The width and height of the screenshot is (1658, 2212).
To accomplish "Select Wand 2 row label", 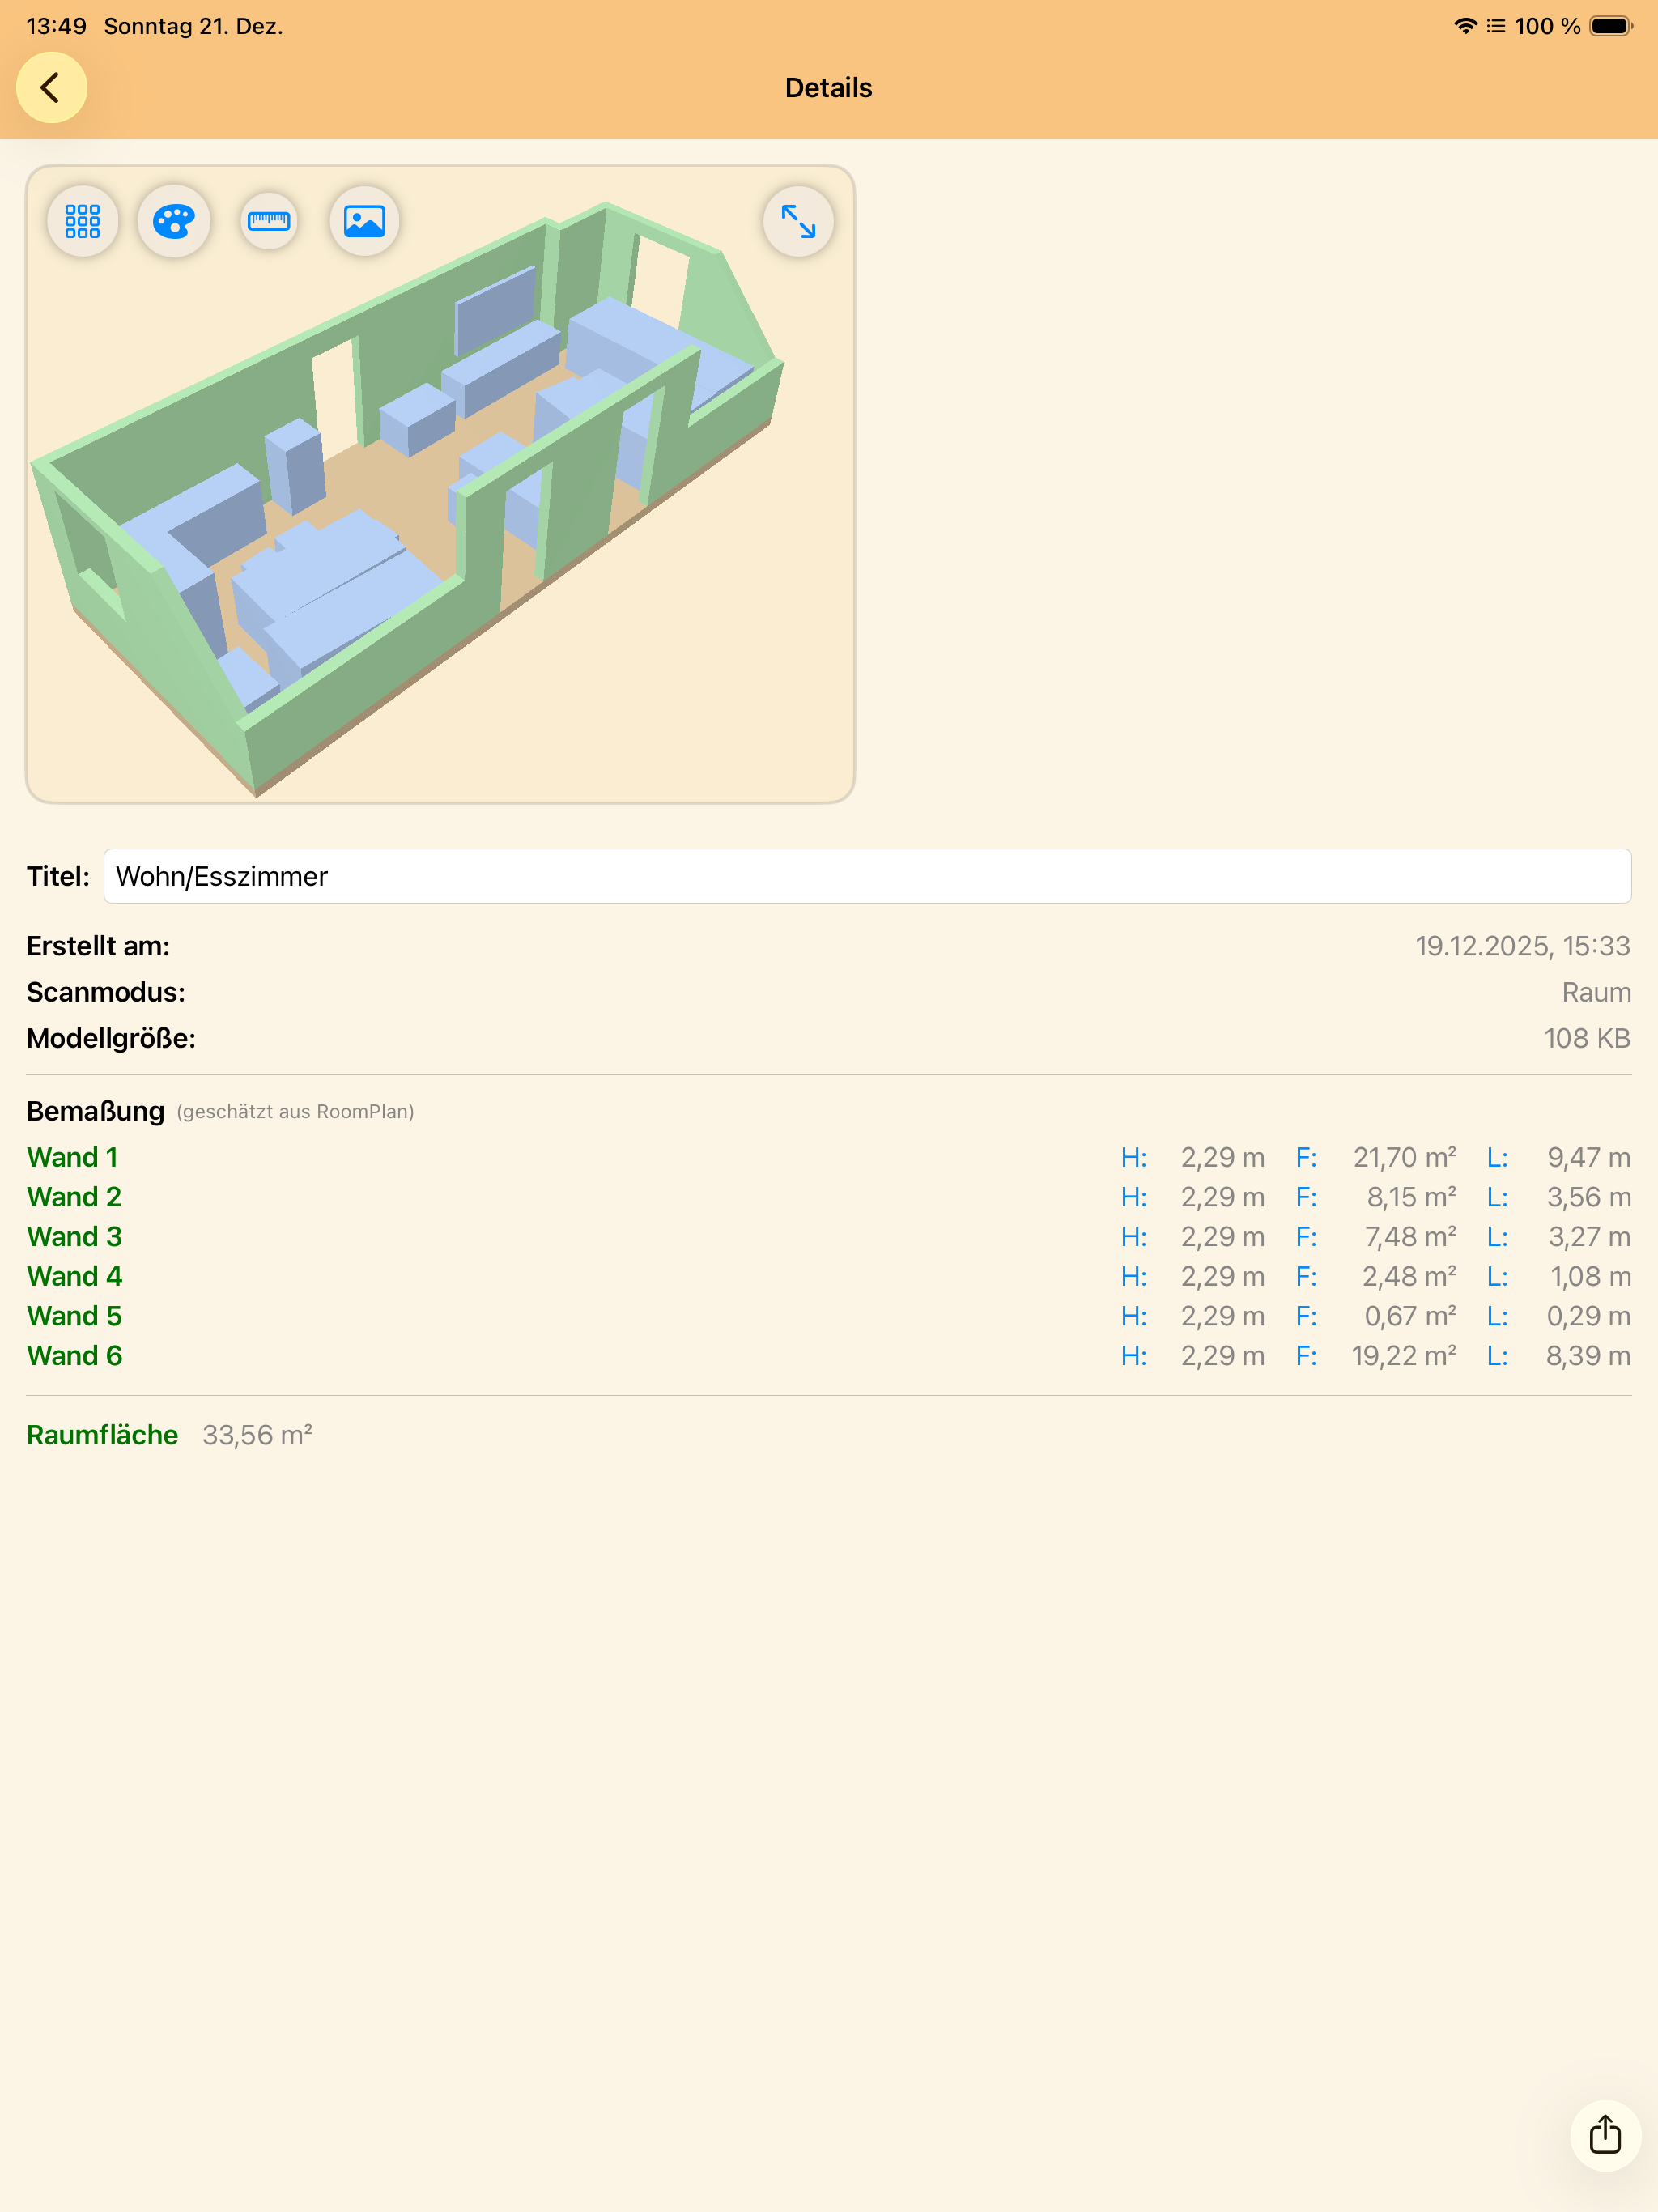I will click(x=74, y=1197).
